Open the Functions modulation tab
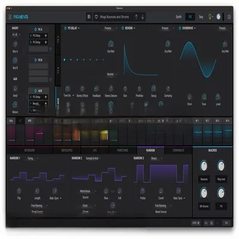This screenshot has height=239, width=239. pos(122,151)
